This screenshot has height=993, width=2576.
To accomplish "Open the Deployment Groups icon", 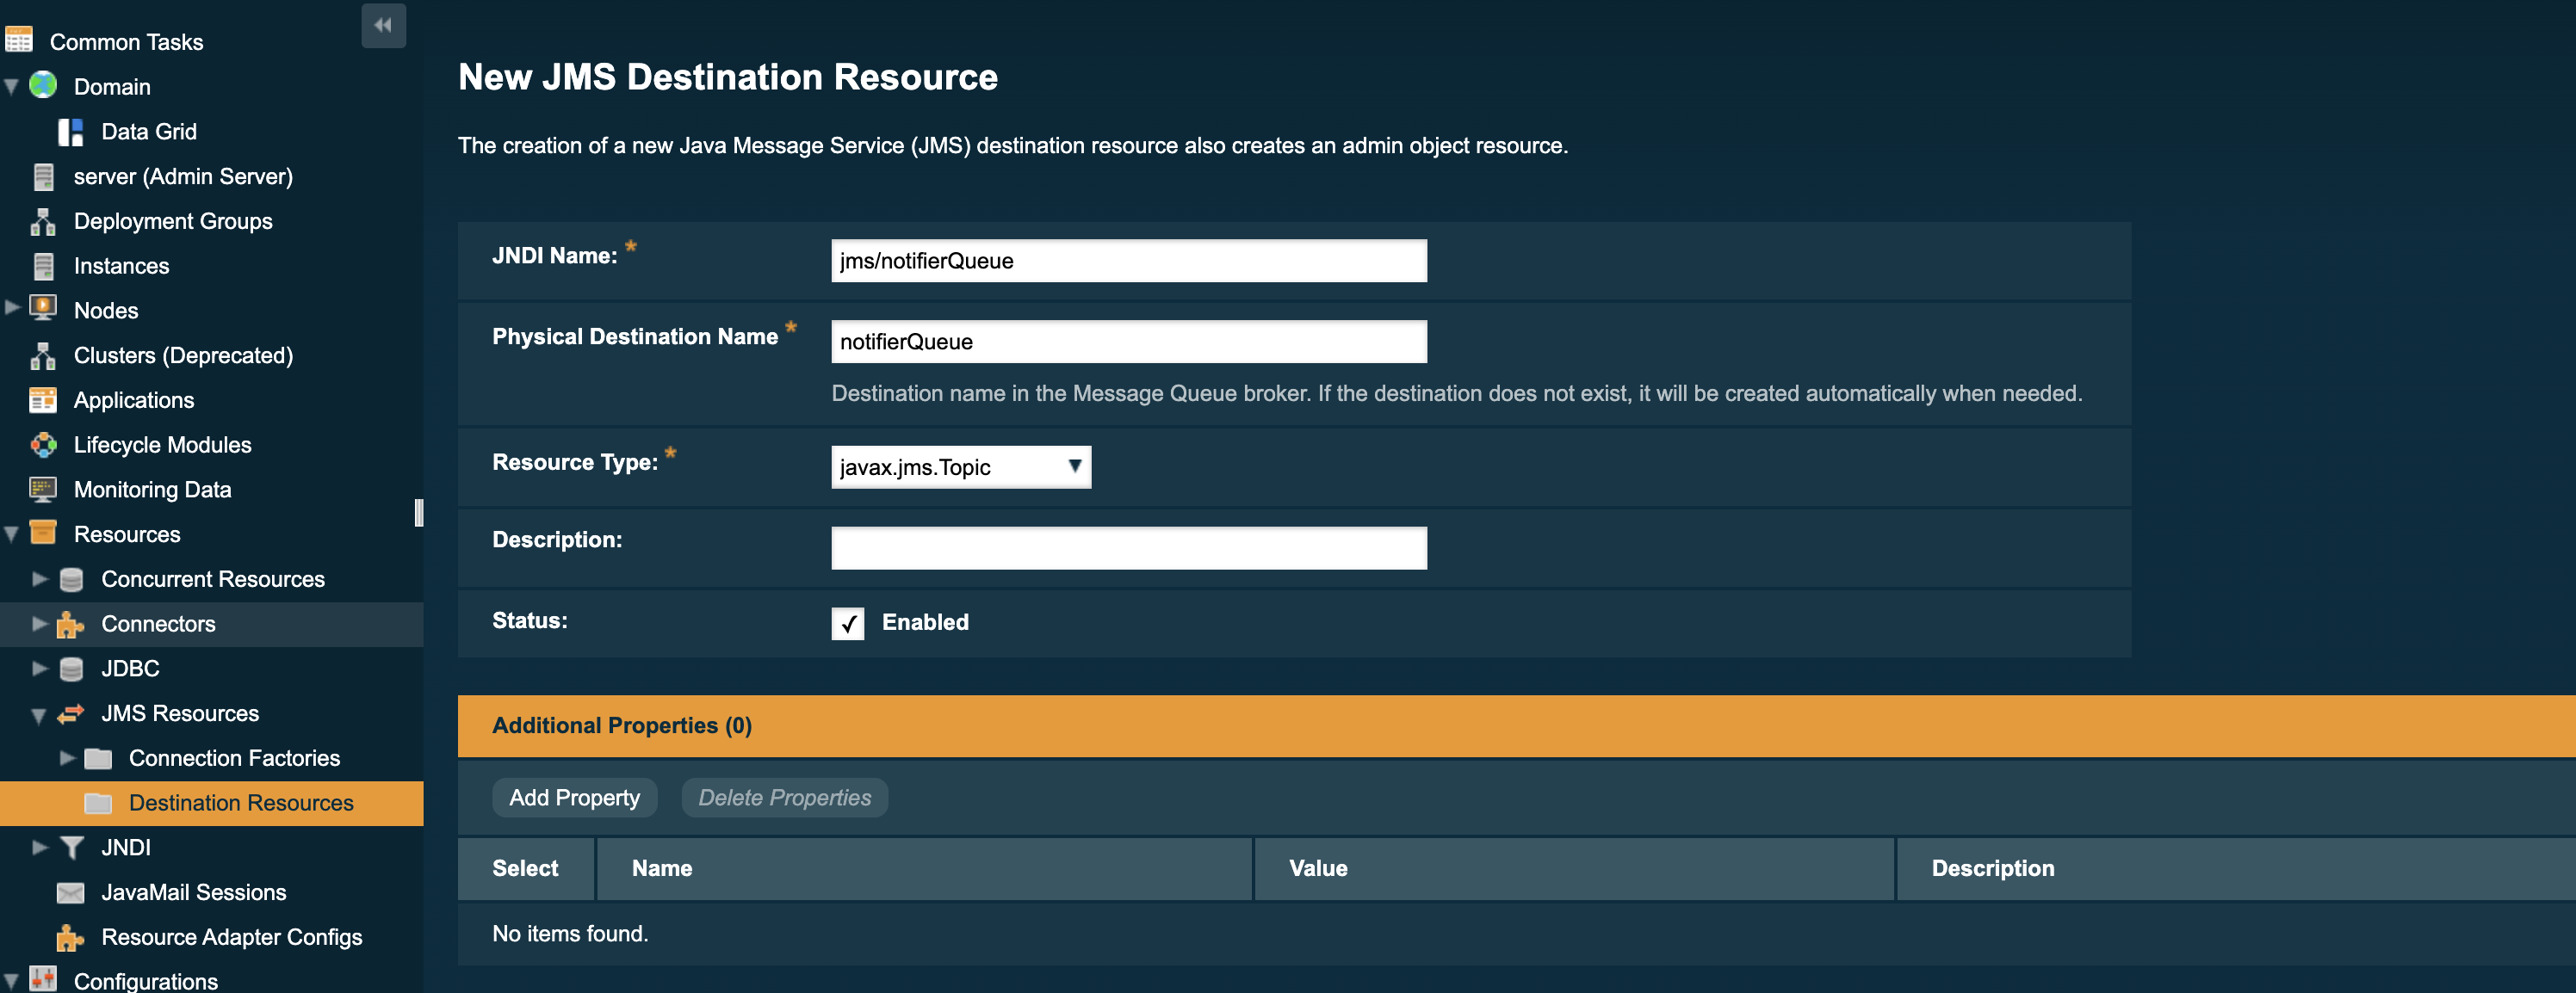I will click(43, 221).
